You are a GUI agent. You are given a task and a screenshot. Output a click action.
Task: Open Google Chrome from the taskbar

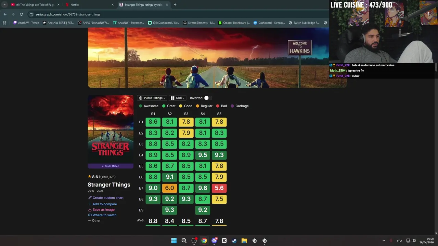click(204, 241)
